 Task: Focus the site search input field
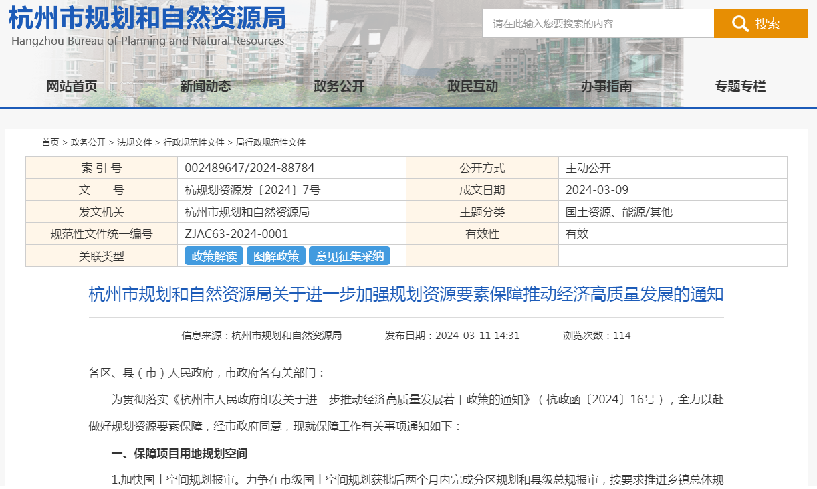coord(598,23)
